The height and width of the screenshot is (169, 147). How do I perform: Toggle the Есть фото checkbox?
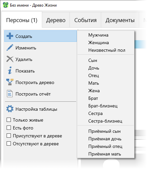click(9, 128)
